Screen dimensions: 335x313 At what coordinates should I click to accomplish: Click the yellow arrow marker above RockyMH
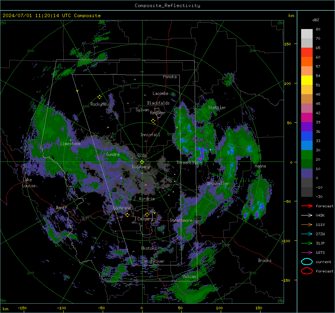point(77,91)
